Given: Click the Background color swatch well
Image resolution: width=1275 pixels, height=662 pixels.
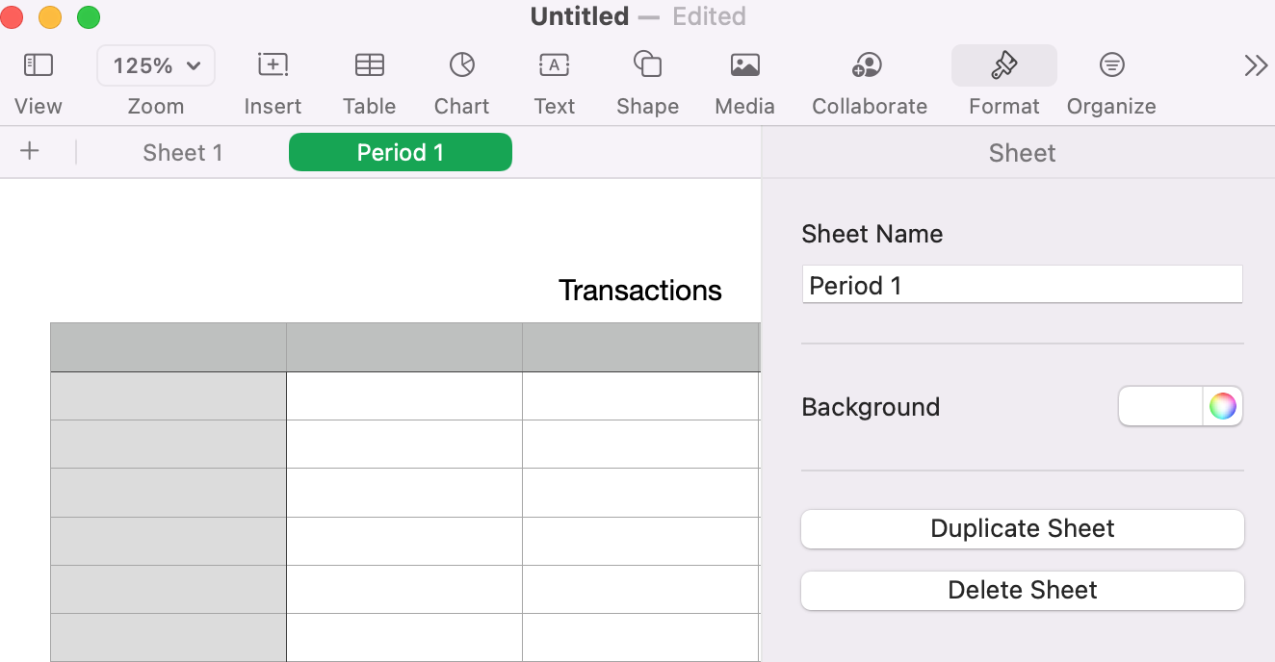Looking at the screenshot, I should [1161, 406].
